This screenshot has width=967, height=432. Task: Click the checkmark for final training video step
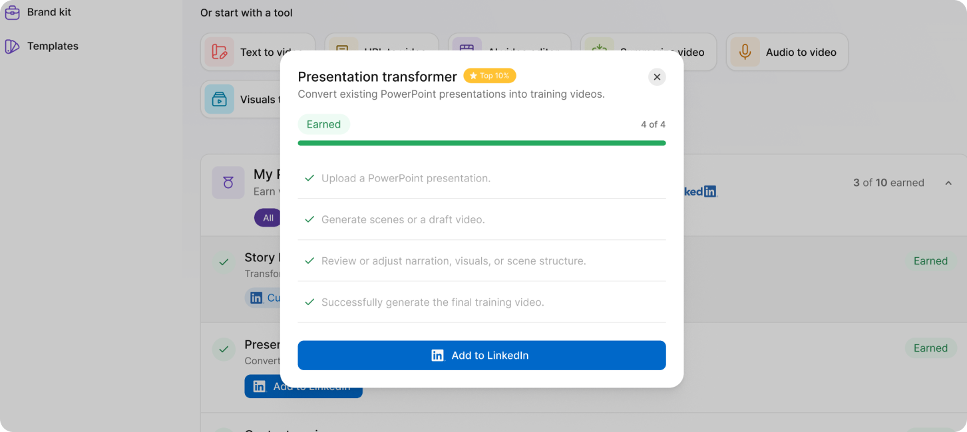(x=309, y=302)
